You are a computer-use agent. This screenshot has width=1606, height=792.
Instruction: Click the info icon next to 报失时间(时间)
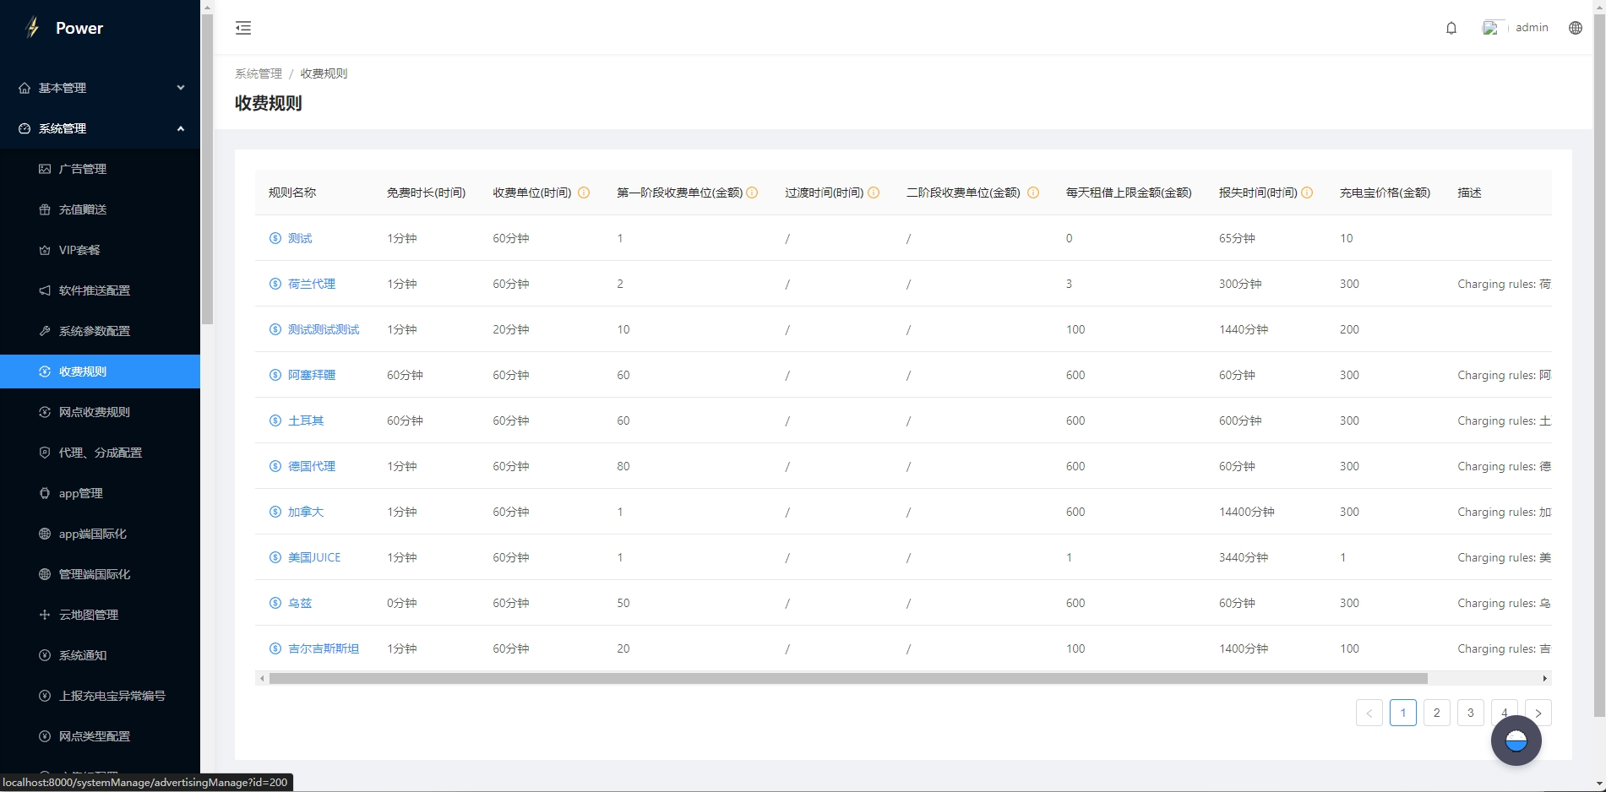pos(1307,193)
